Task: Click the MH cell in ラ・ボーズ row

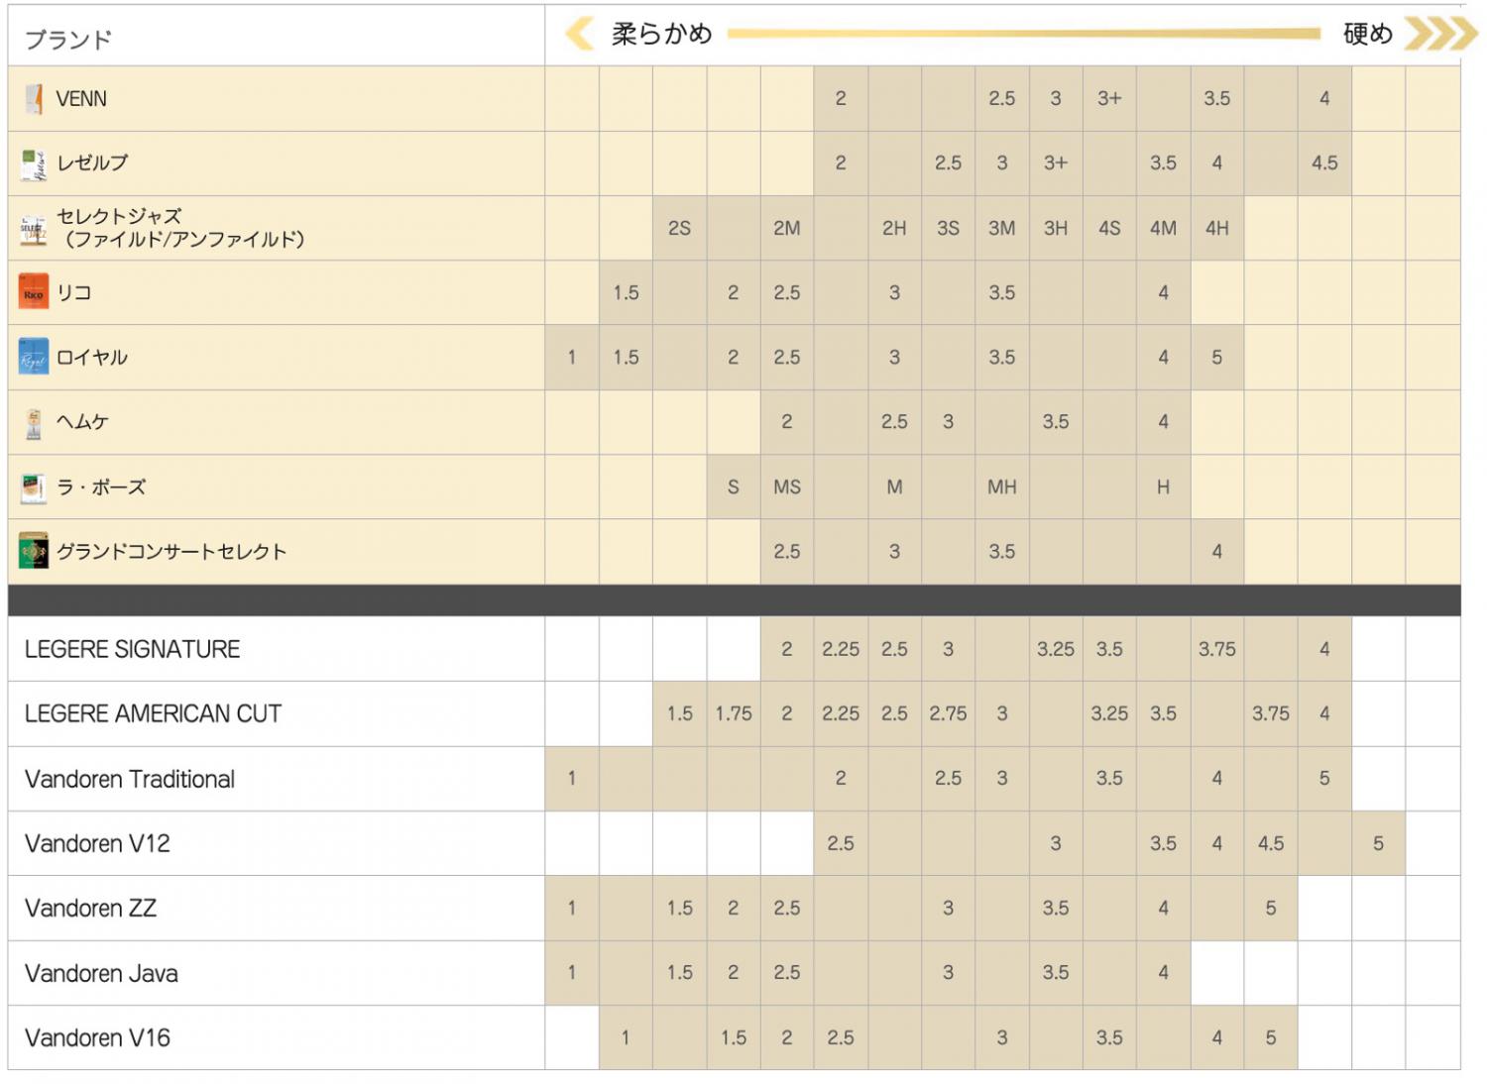Action: [1001, 487]
